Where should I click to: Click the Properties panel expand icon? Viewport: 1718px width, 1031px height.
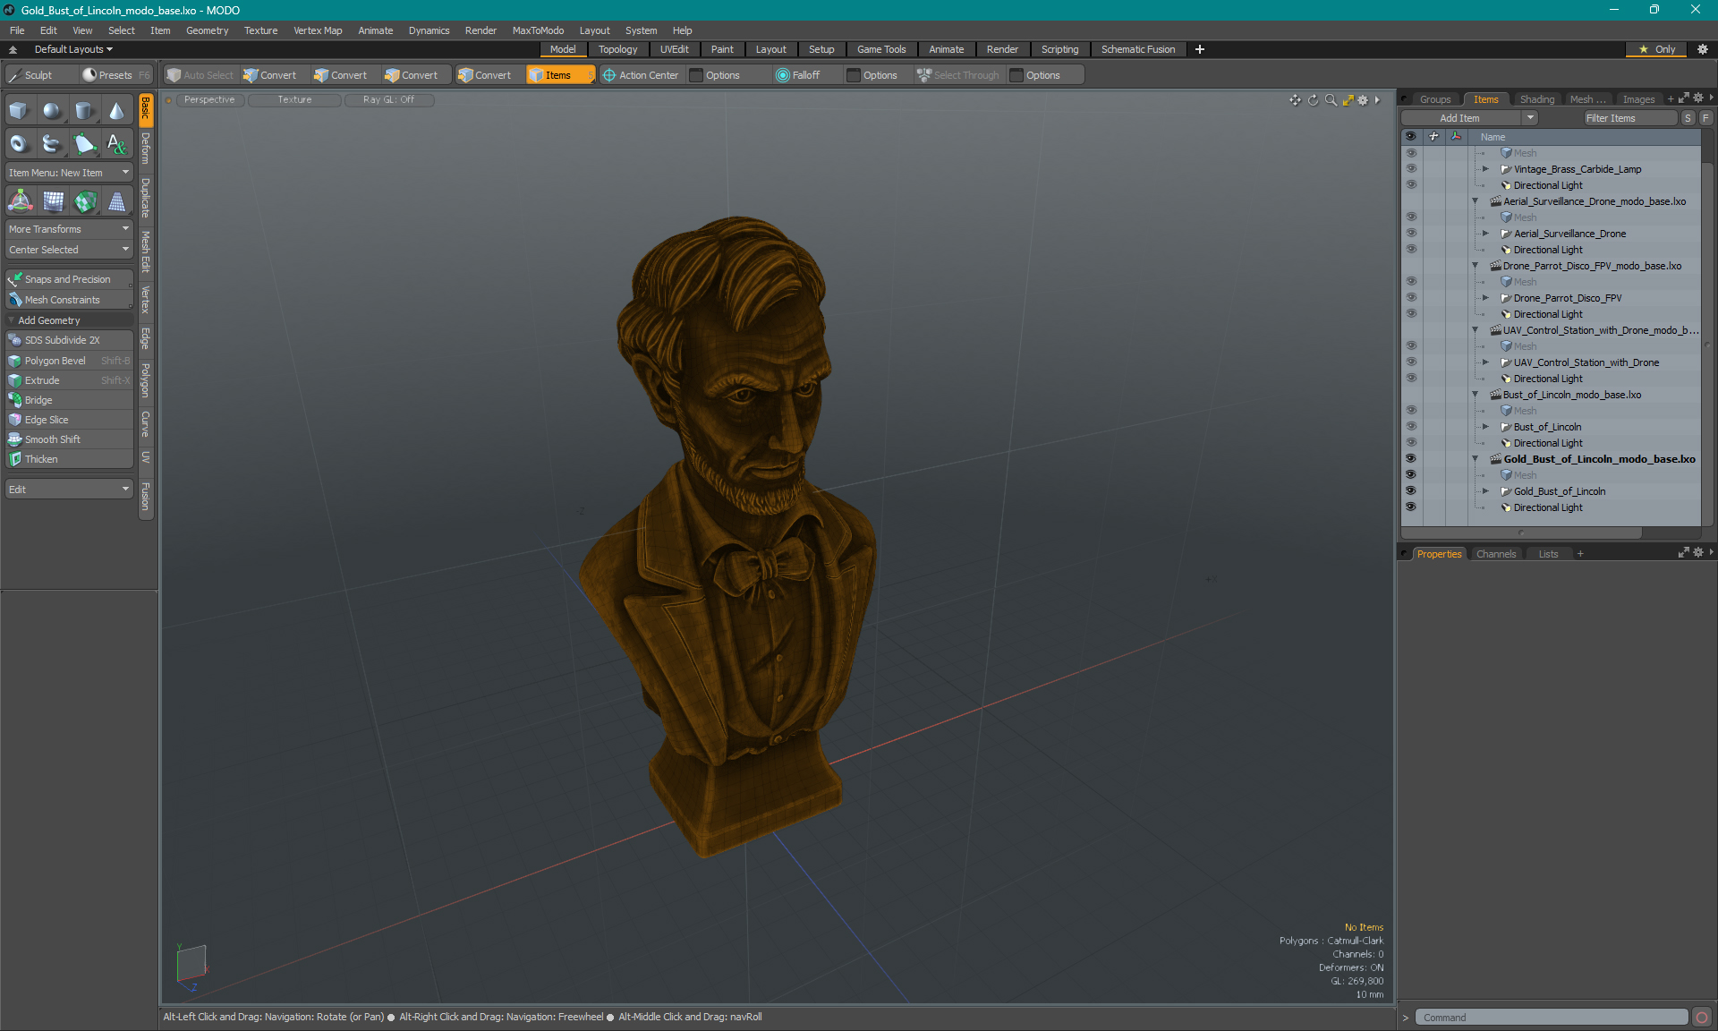pyautogui.click(x=1684, y=553)
